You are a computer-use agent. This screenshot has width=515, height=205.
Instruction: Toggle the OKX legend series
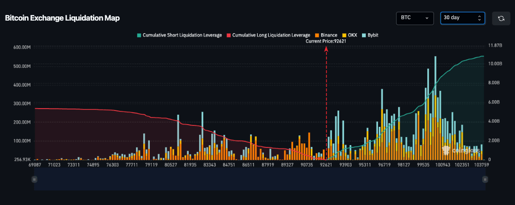[x=349, y=35]
